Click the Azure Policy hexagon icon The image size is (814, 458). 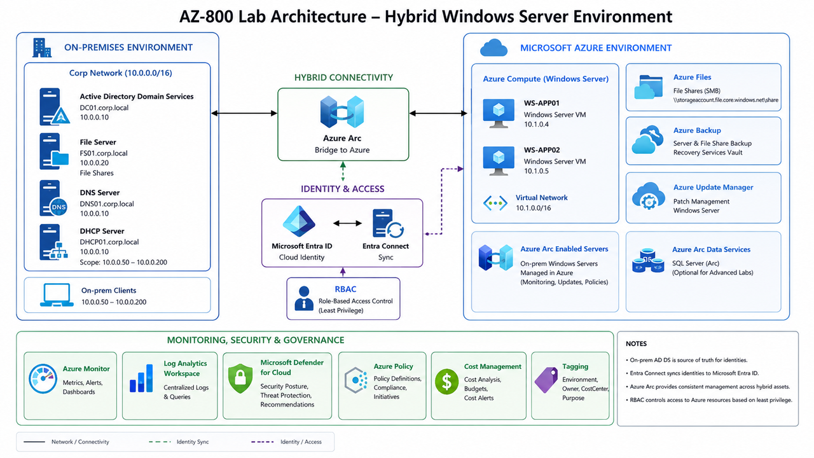click(356, 380)
